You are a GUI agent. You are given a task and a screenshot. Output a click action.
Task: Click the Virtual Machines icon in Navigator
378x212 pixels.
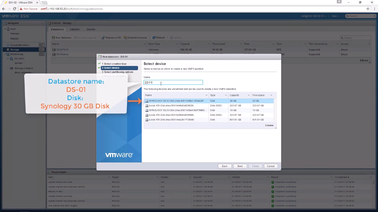[x=8, y=45]
